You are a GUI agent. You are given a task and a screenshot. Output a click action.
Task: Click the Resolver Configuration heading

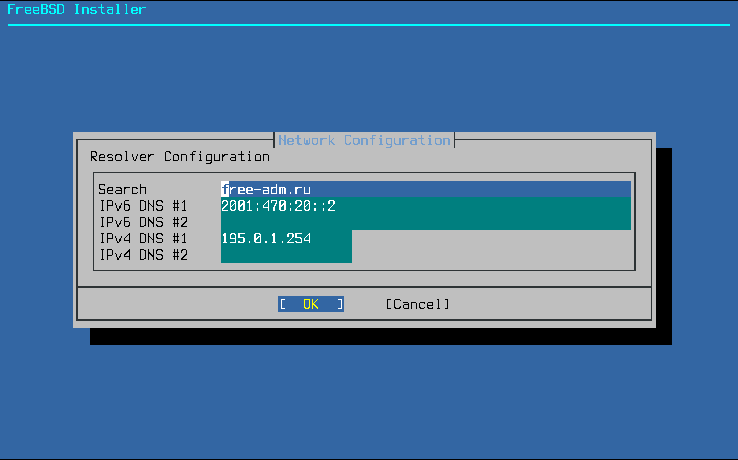click(179, 157)
